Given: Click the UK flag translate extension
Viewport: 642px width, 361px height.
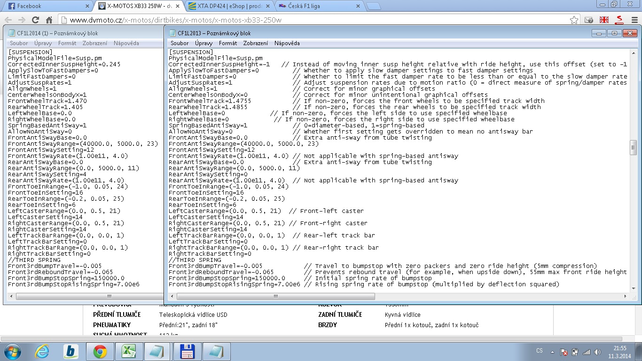Looking at the screenshot, I should (604, 20).
